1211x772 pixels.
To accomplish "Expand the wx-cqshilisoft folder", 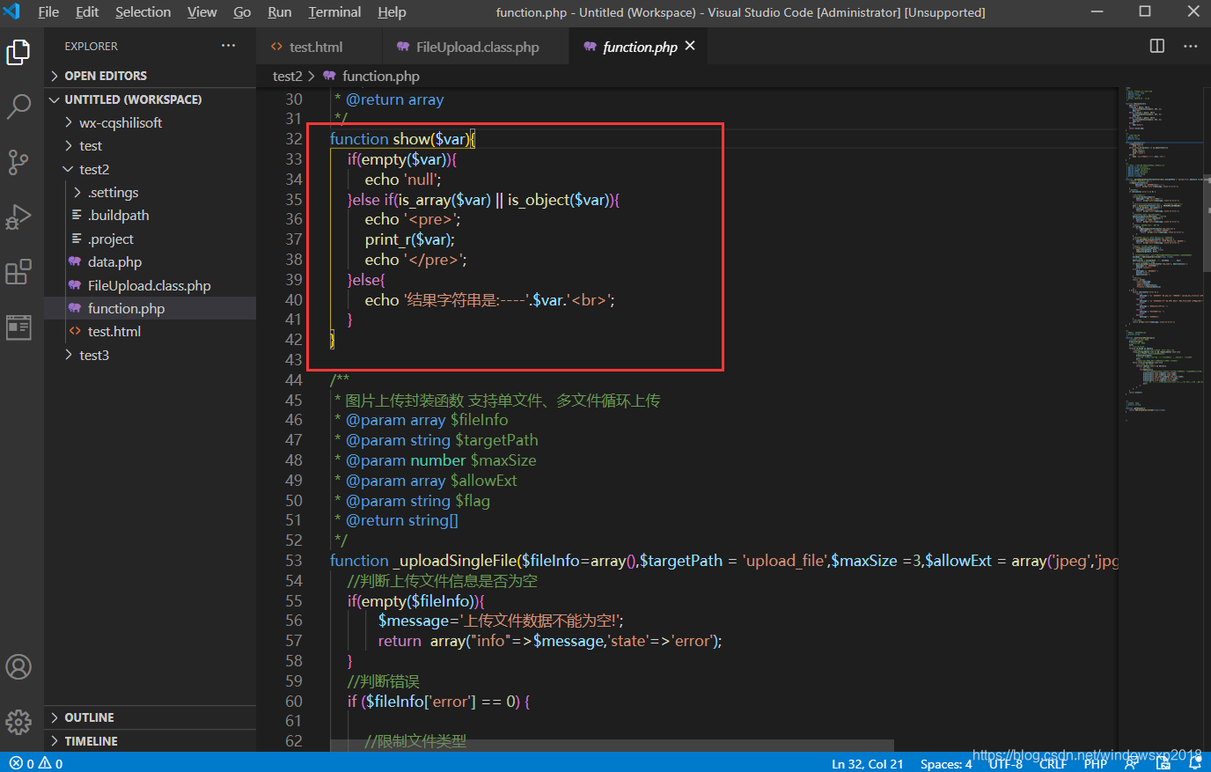I will click(x=121, y=123).
